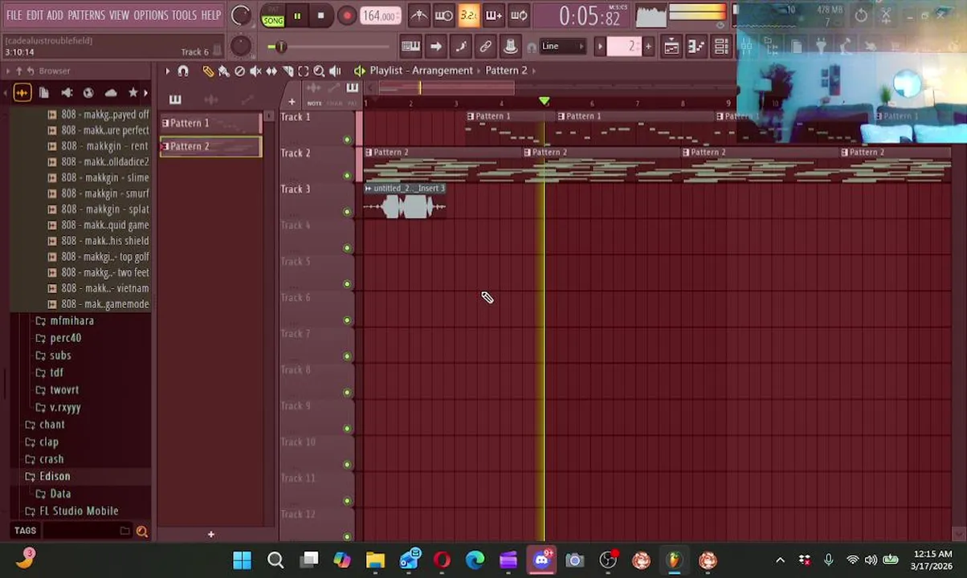The width and height of the screenshot is (967, 578).
Task: Open the ADD menu
Action: (x=55, y=15)
